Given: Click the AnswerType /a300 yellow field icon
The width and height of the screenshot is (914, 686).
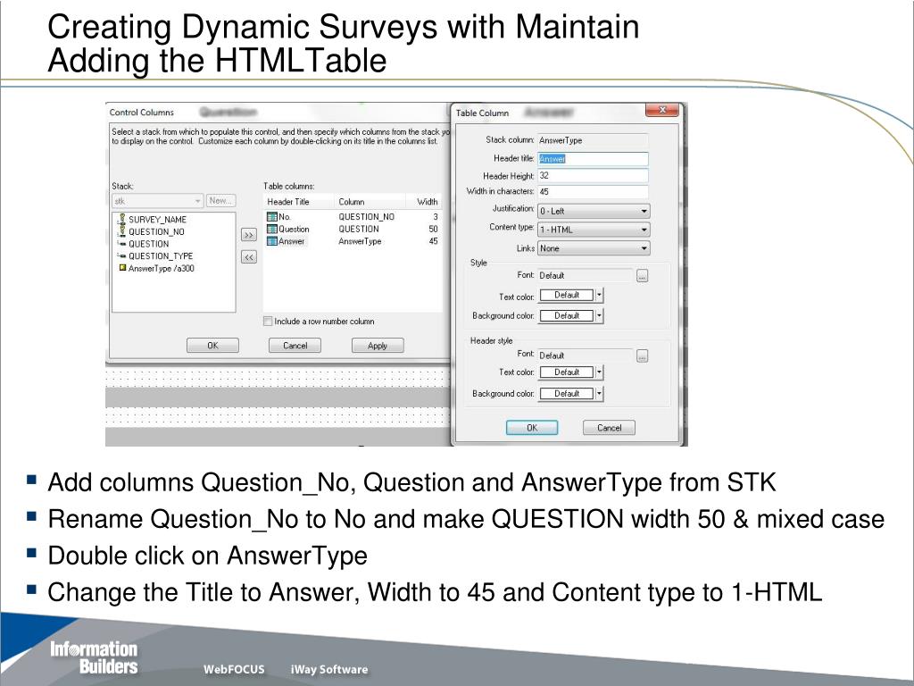Looking at the screenshot, I should point(122,268).
